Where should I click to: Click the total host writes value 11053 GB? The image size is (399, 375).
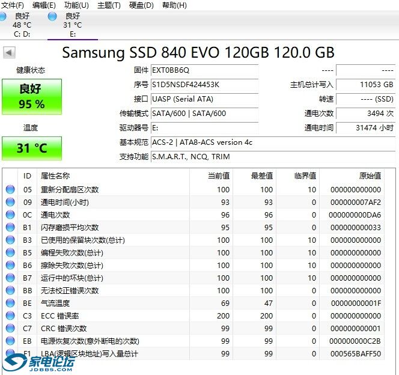pos(366,85)
